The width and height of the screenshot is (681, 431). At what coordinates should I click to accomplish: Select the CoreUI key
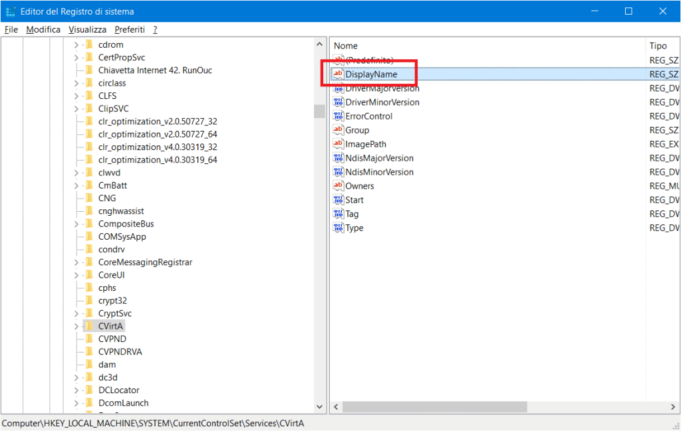[x=111, y=275]
